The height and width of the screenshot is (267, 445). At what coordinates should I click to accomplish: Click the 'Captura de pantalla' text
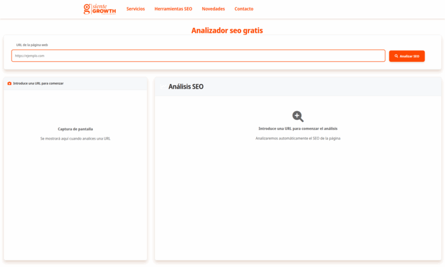click(x=75, y=129)
